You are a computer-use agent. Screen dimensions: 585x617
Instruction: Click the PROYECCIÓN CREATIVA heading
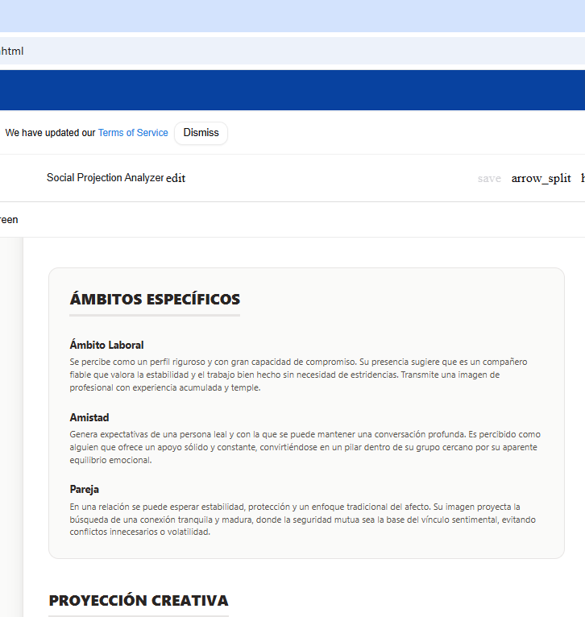(139, 601)
